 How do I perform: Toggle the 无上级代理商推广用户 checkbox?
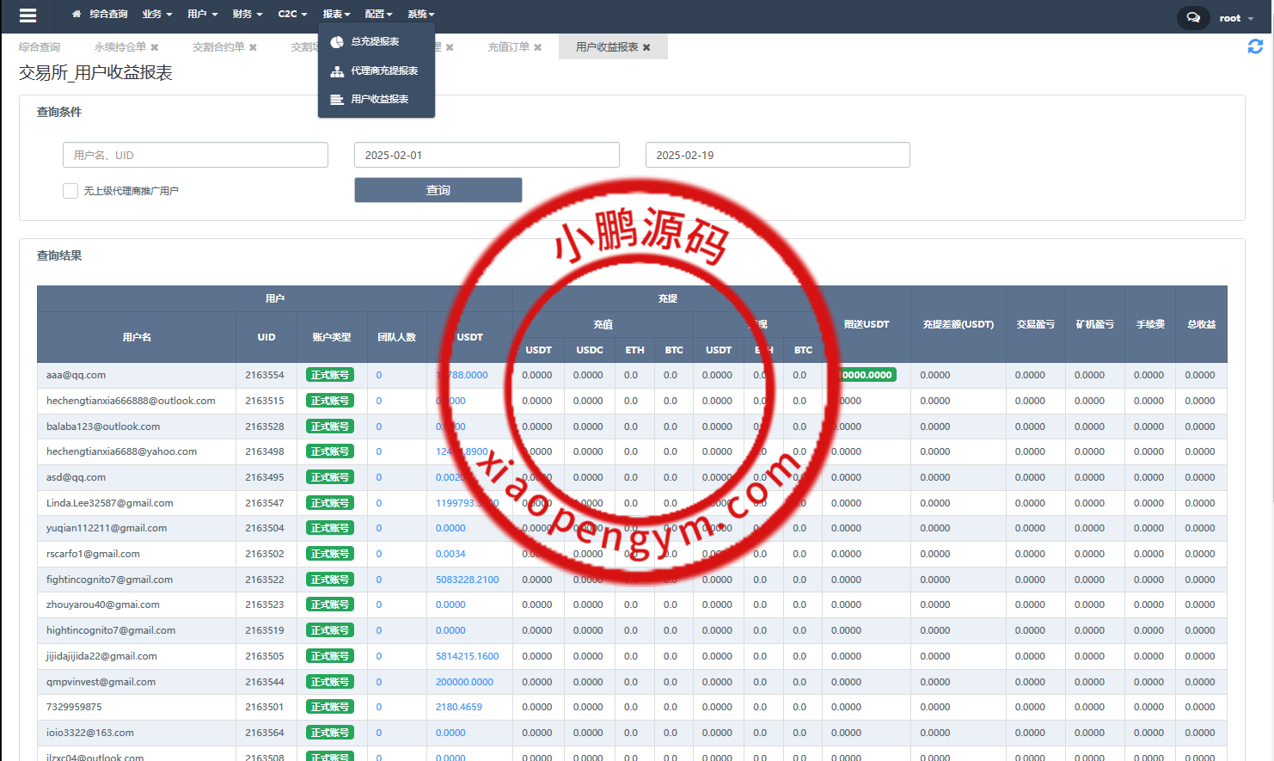70,191
